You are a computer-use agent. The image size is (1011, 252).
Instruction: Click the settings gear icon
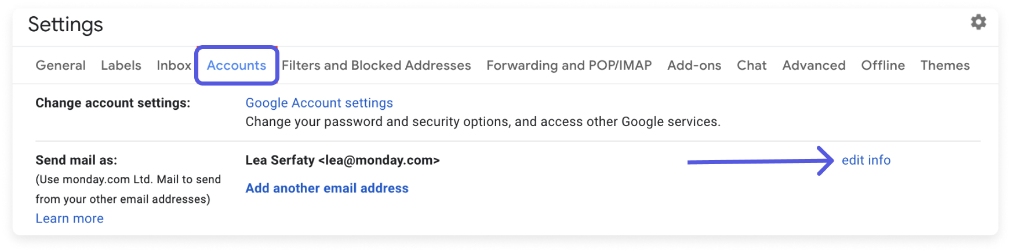tap(979, 22)
